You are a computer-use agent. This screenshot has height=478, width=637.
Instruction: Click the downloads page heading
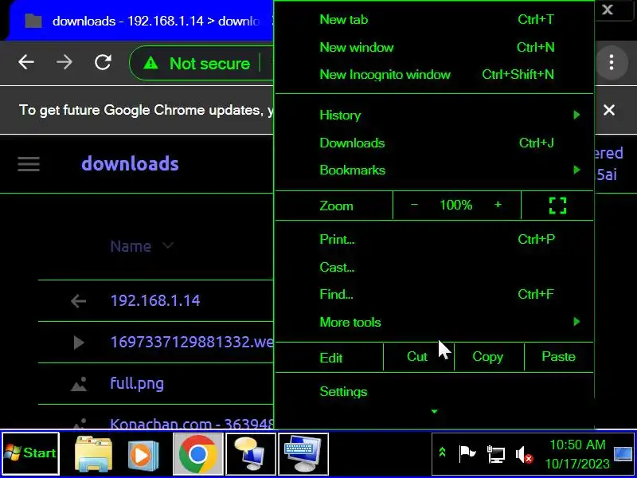(130, 164)
